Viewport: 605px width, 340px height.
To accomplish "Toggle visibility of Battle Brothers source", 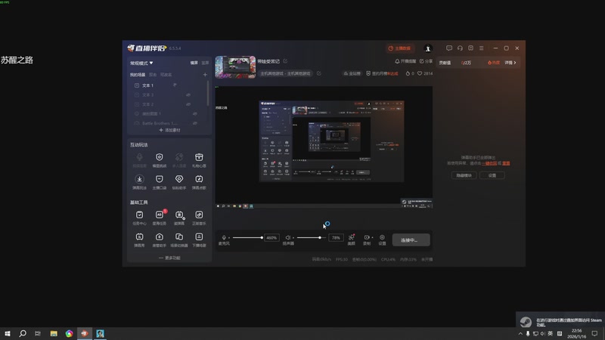I will point(195,123).
